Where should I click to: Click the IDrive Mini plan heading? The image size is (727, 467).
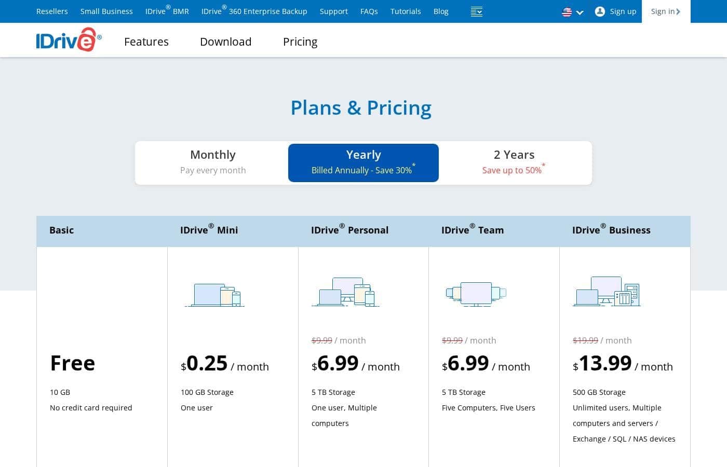click(209, 229)
